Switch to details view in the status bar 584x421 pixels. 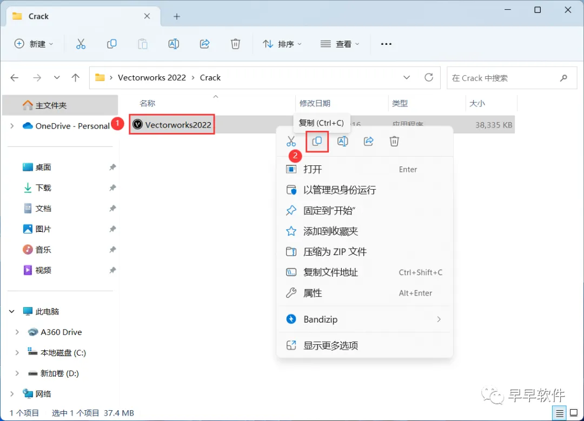pos(560,413)
